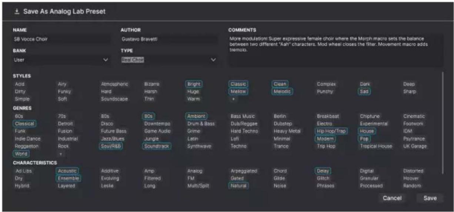Deselect the Natural characteristic tag
The height and width of the screenshot is (212, 454).
tap(239, 186)
